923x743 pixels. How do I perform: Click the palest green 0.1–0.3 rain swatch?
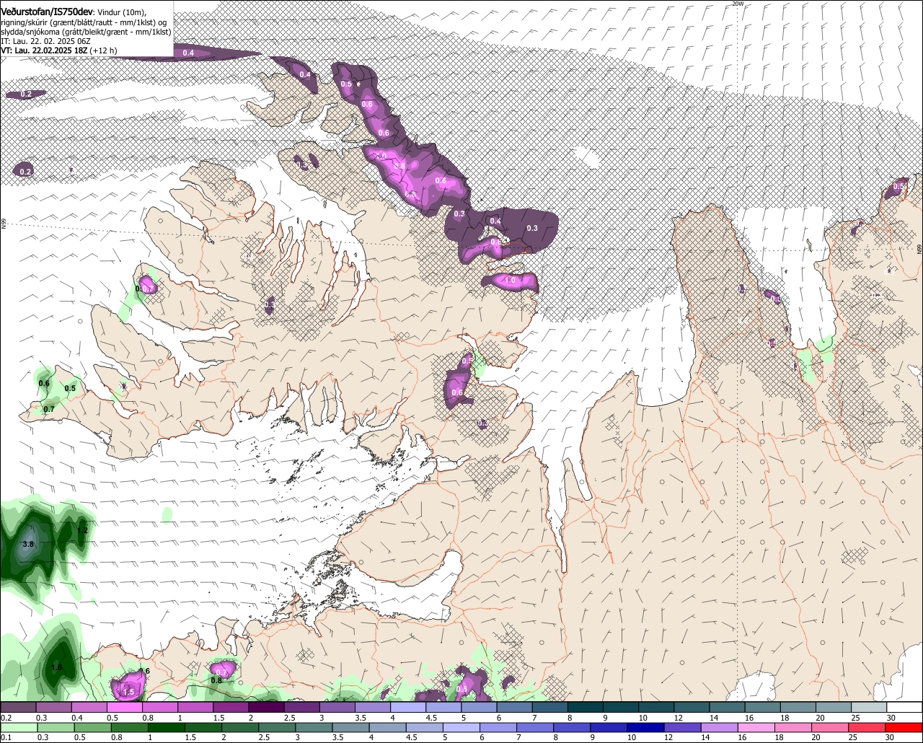click(17, 728)
